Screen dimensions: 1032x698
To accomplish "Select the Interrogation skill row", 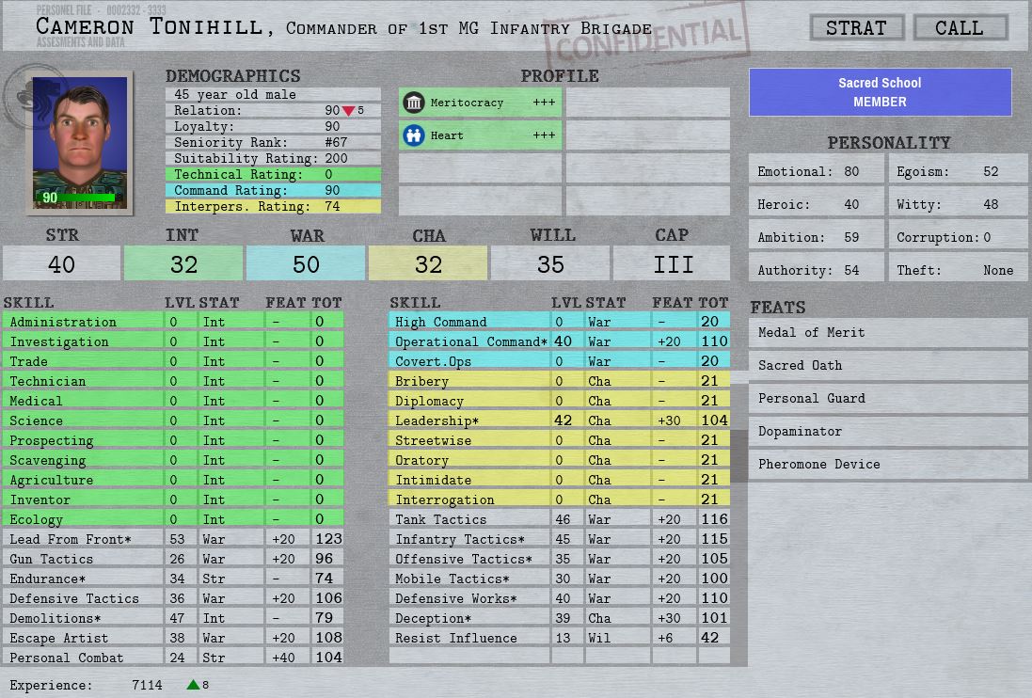I will [560, 500].
